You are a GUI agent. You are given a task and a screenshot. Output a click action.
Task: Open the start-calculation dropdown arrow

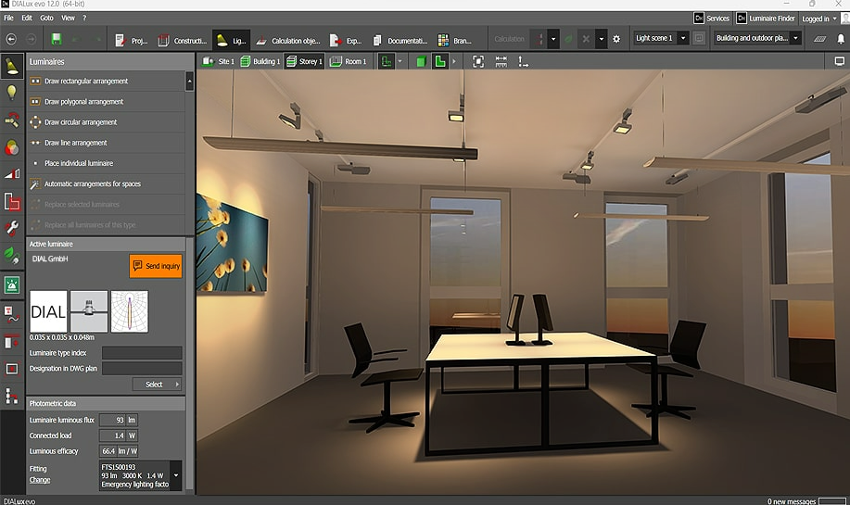pos(553,39)
